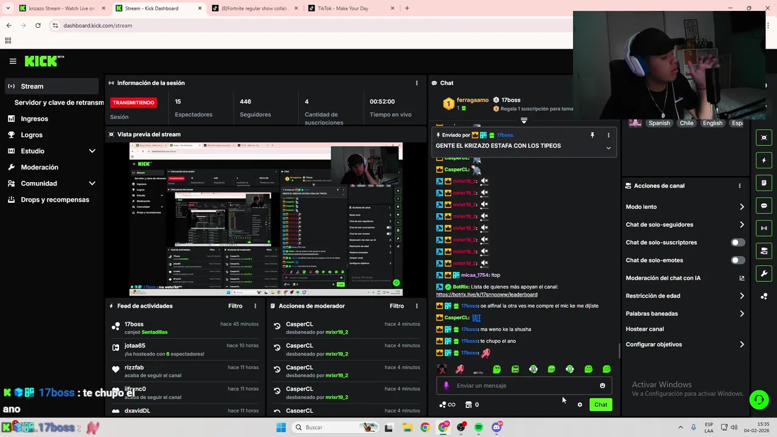
Task: Click Hostear canal
Action: tap(645, 329)
